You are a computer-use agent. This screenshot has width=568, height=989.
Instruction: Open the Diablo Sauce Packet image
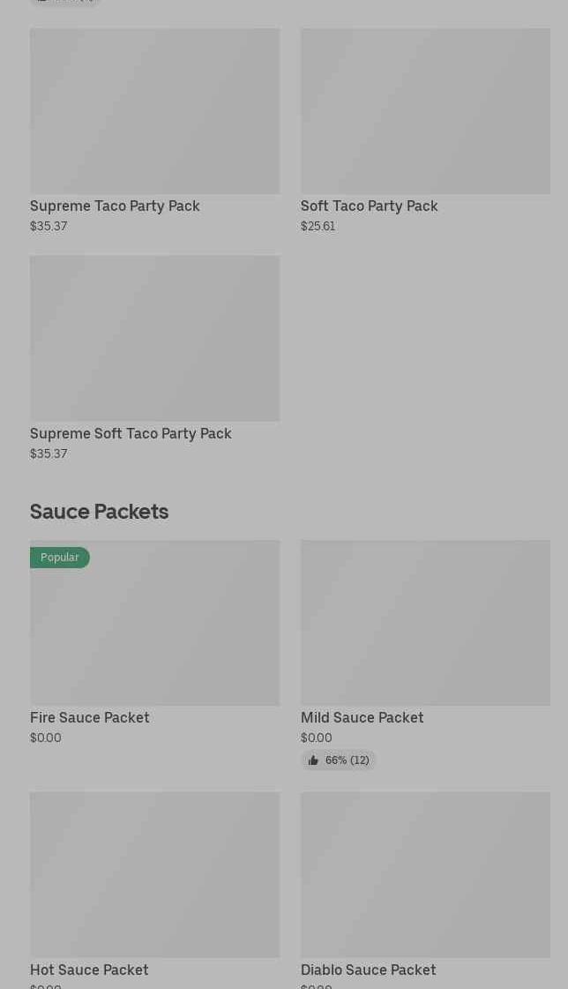coord(425,874)
